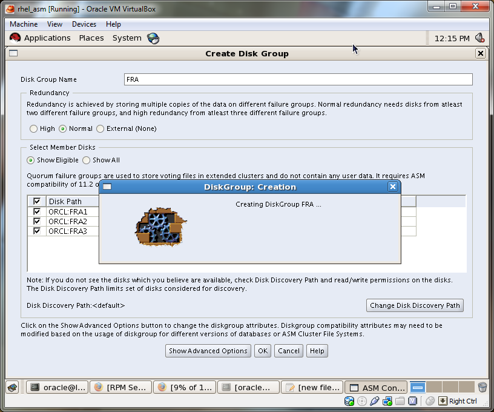Open the VirtualBox Machine menu
The height and width of the screenshot is (412, 494).
pos(24,24)
